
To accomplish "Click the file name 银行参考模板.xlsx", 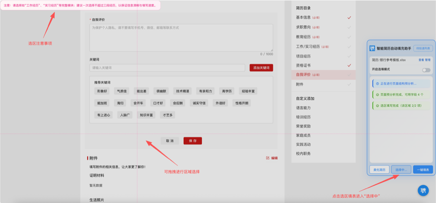I will point(393,60).
